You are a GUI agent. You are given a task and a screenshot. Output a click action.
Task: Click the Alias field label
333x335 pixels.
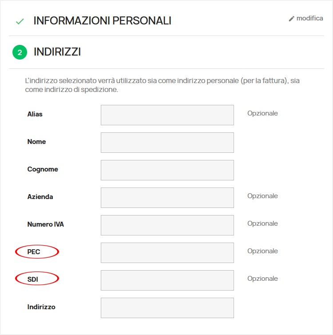coord(35,114)
